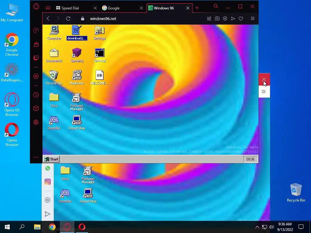Open GX Control speedometer in sidebar
Viewport: 311px width, 233px height.
(x=36, y=31)
